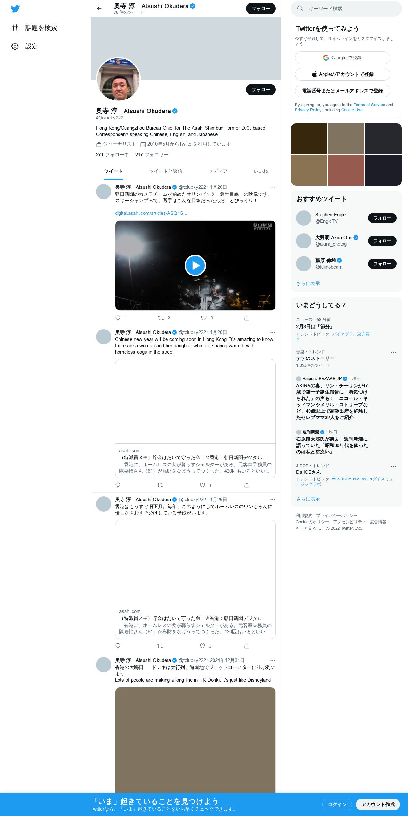
Task: Click the キーワード検索 search field
Action: 346,9
